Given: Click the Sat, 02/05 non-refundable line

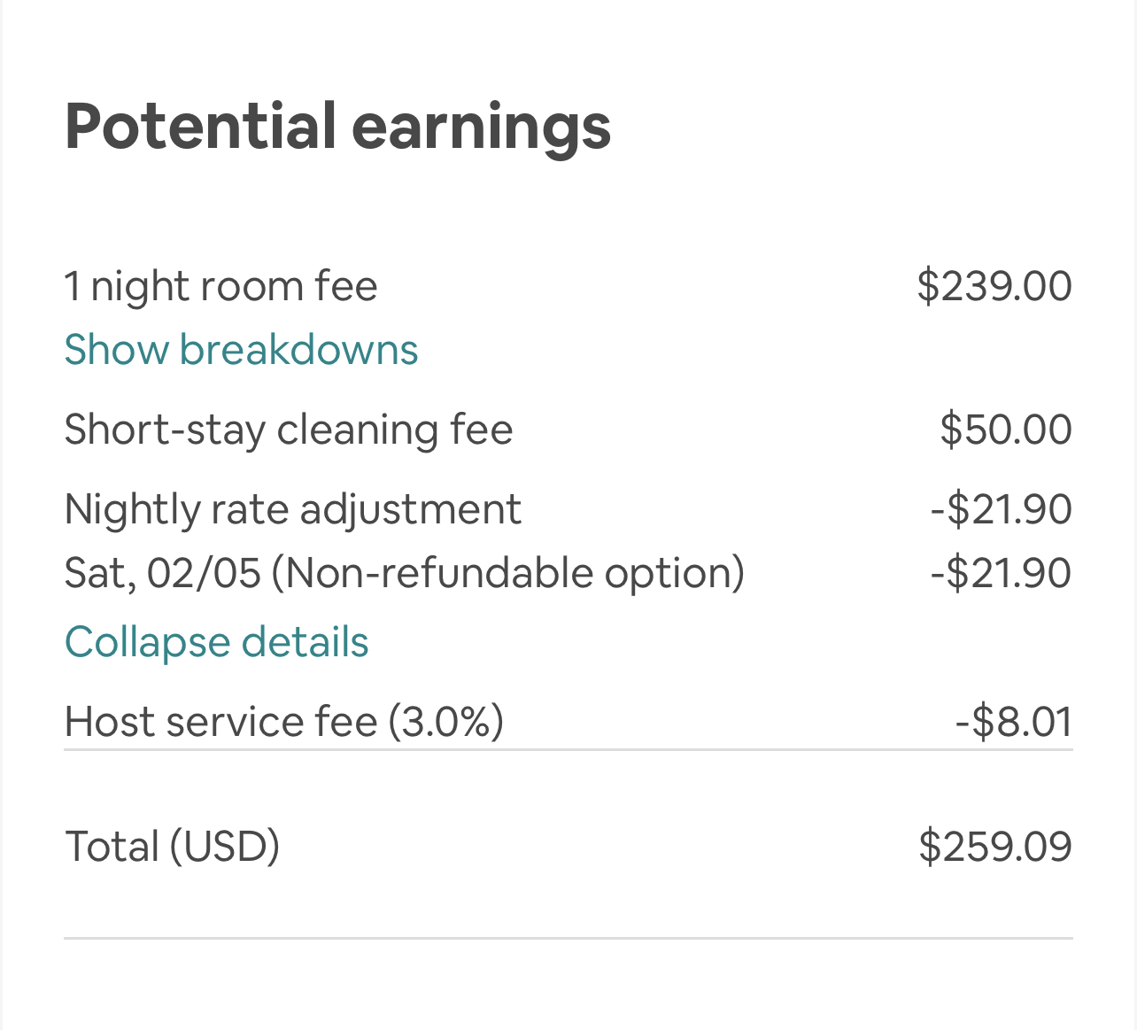Looking at the screenshot, I should tap(405, 573).
